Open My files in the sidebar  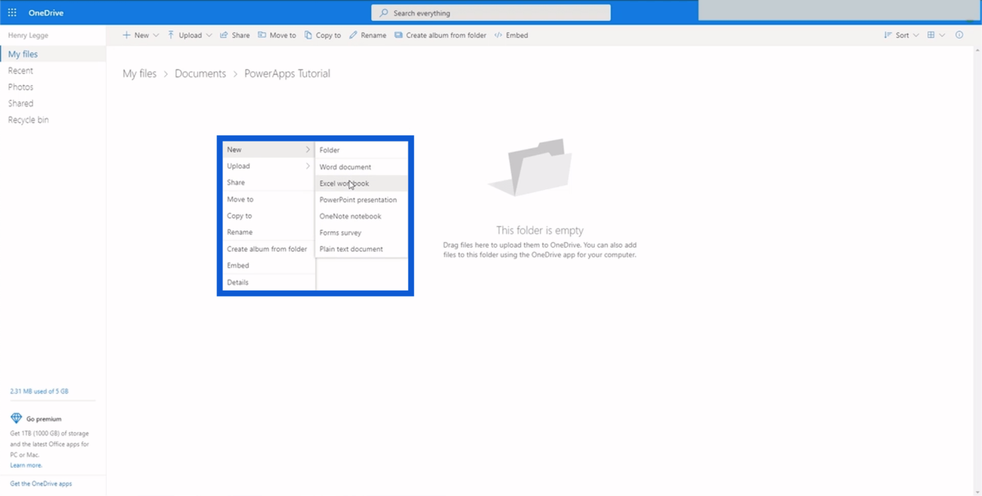(x=53, y=54)
